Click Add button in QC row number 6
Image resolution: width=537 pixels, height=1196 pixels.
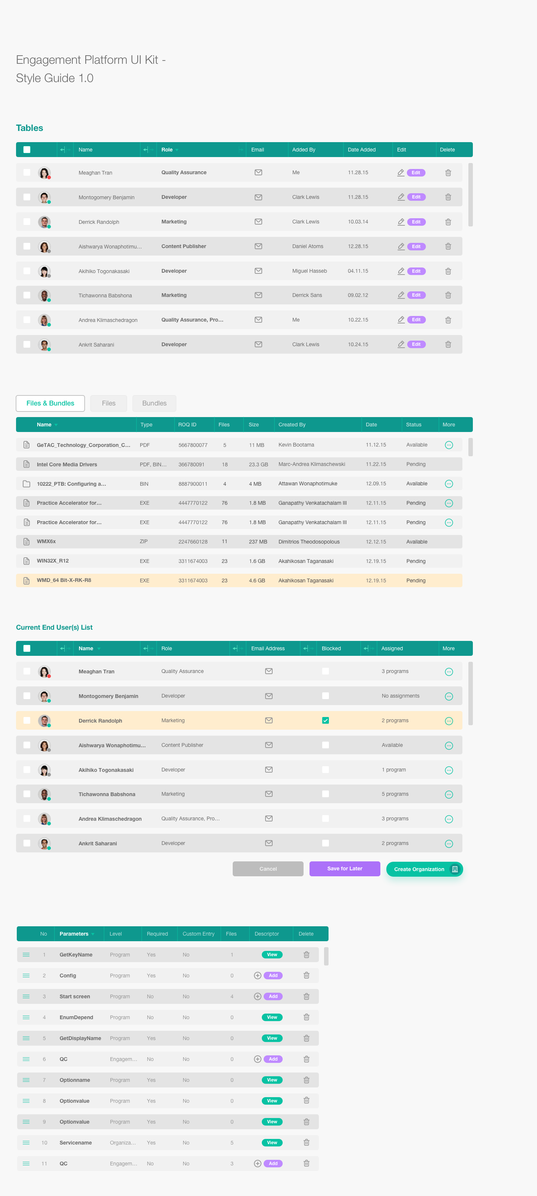coord(273,1059)
